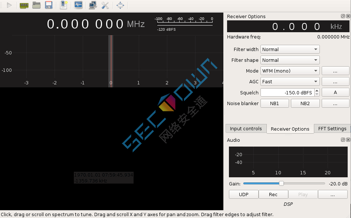The width and height of the screenshot is (351, 218).
Task: Click the '0.000000 MHz' hardware frequency value
Action: (x=333, y=37)
